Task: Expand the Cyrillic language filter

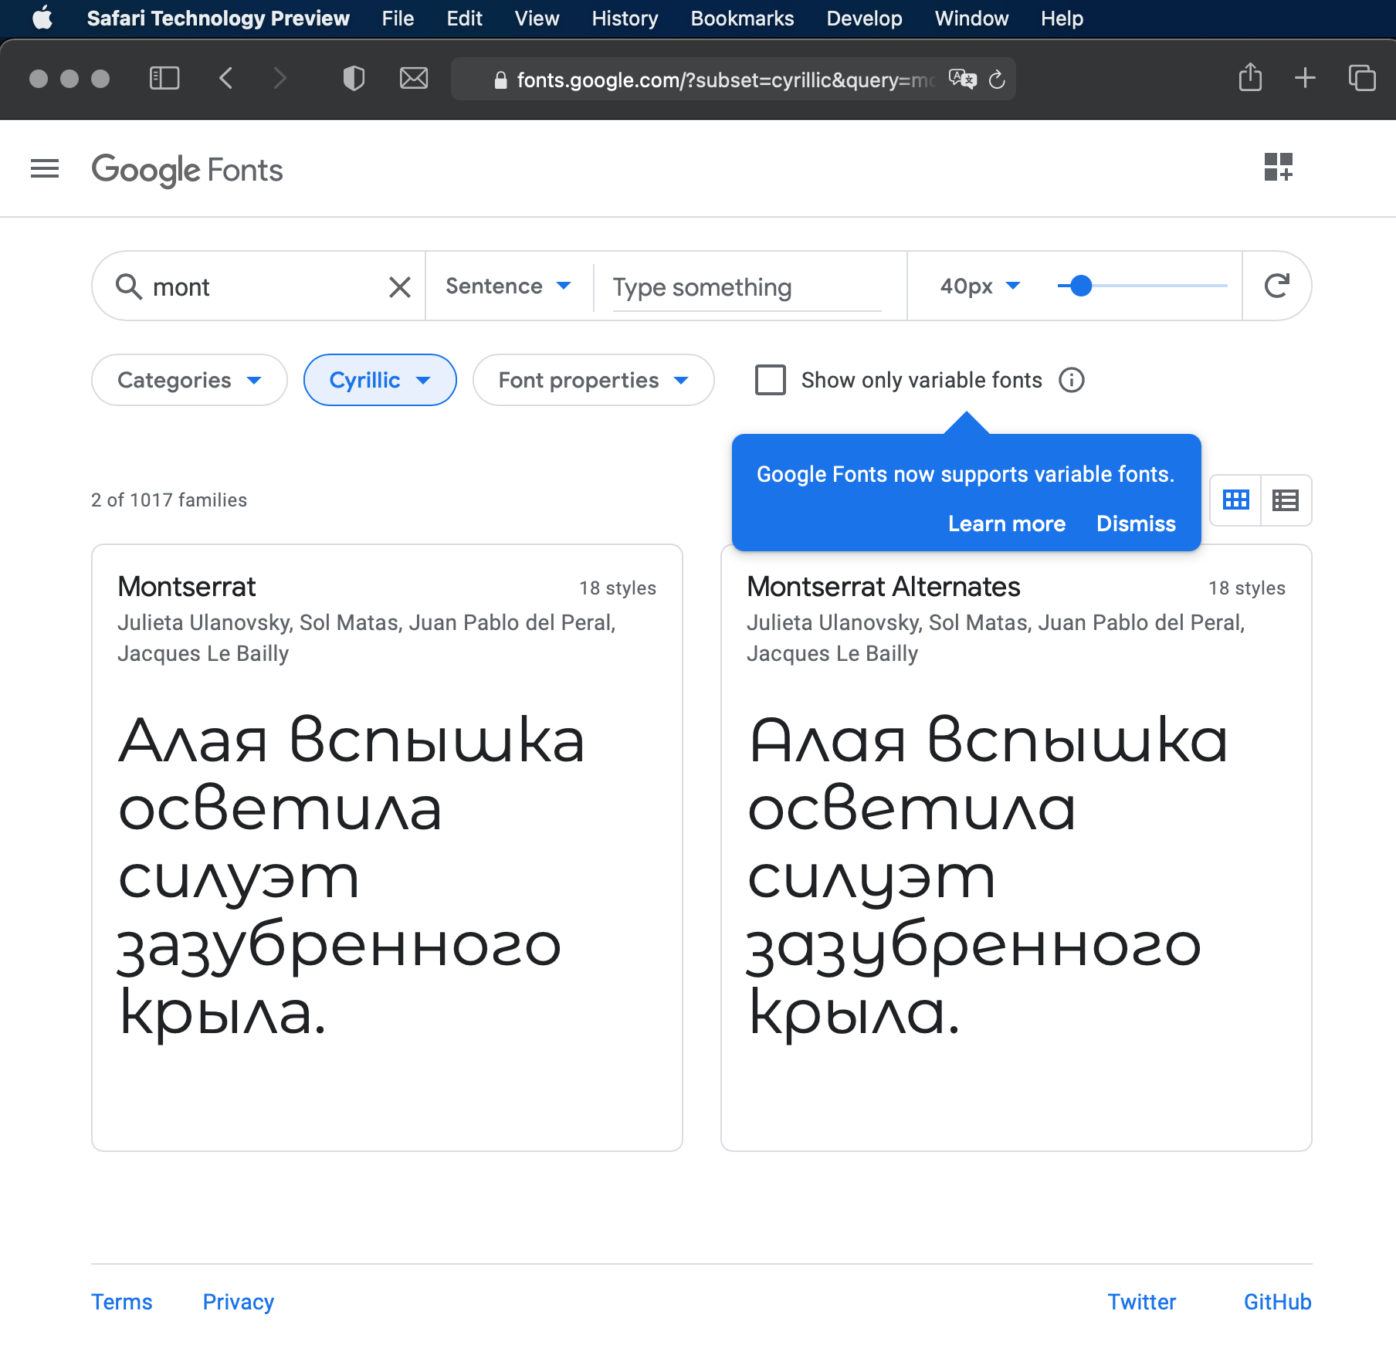Action: tap(380, 380)
